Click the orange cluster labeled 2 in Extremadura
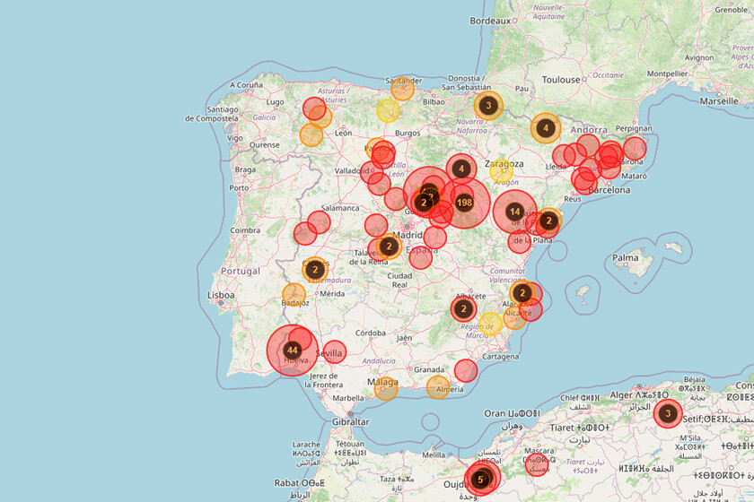 click(315, 270)
